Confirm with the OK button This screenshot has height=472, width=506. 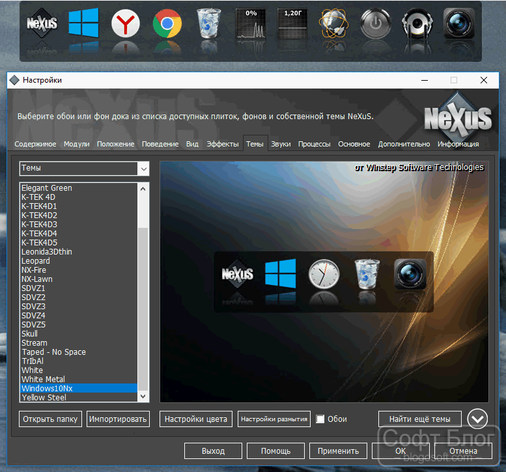(401, 451)
